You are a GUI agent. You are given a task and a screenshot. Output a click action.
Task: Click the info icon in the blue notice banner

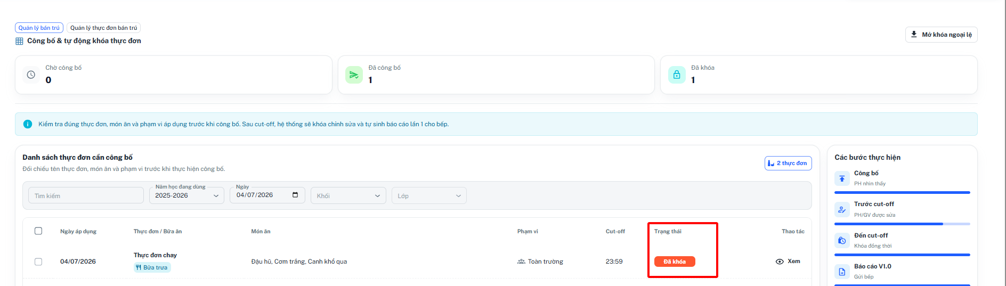coord(28,124)
